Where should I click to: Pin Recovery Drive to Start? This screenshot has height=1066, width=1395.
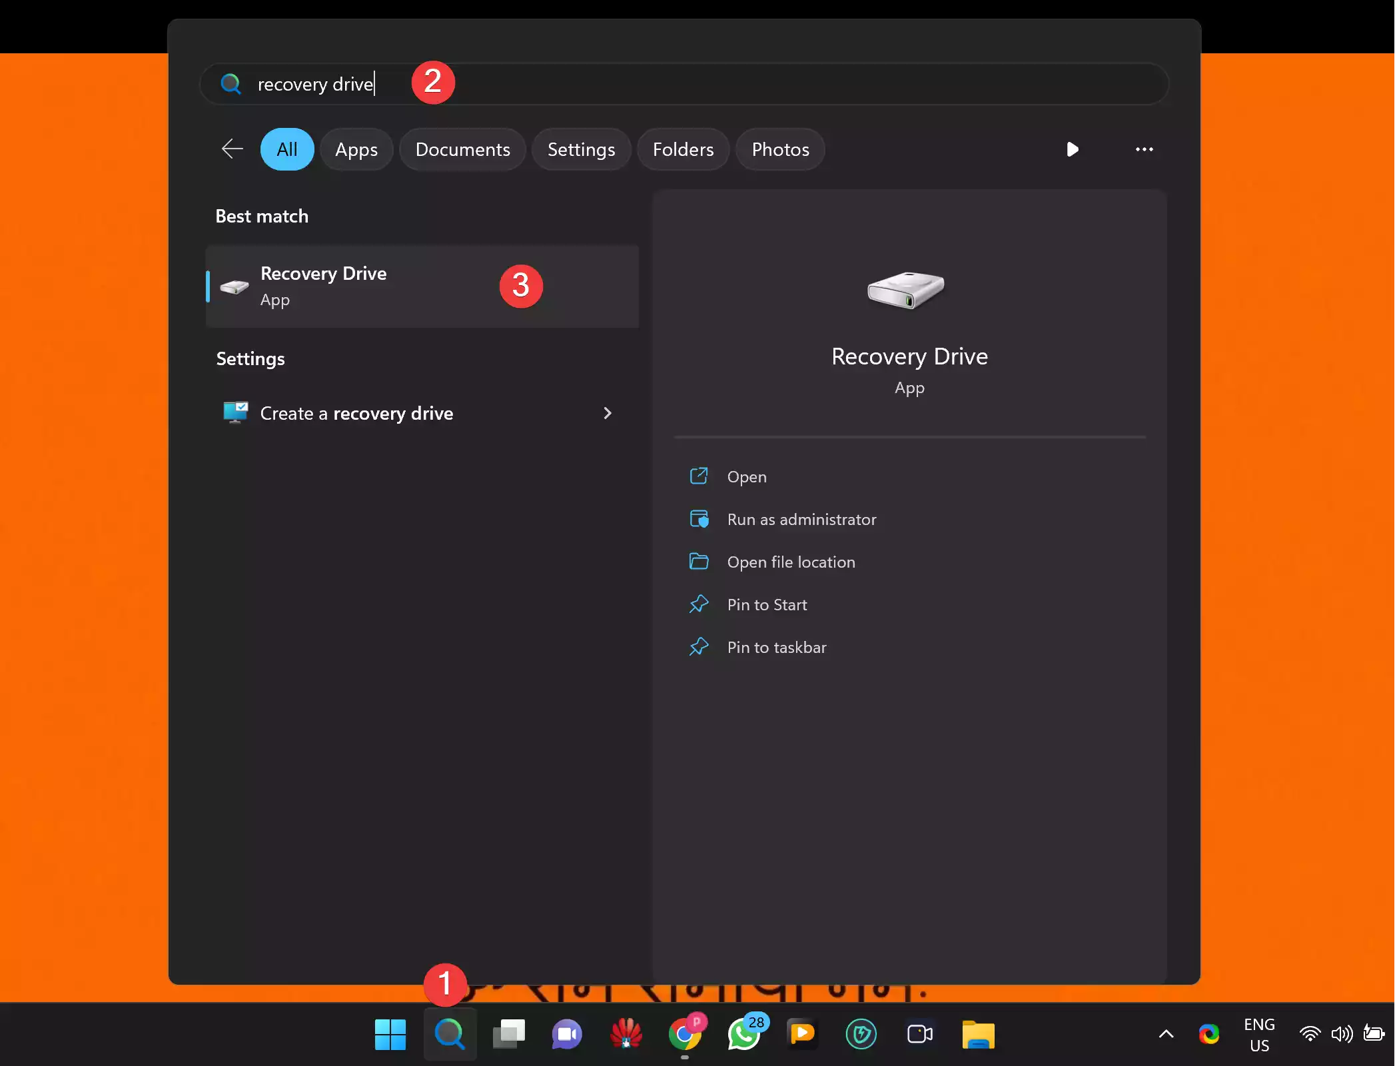[x=767, y=604]
